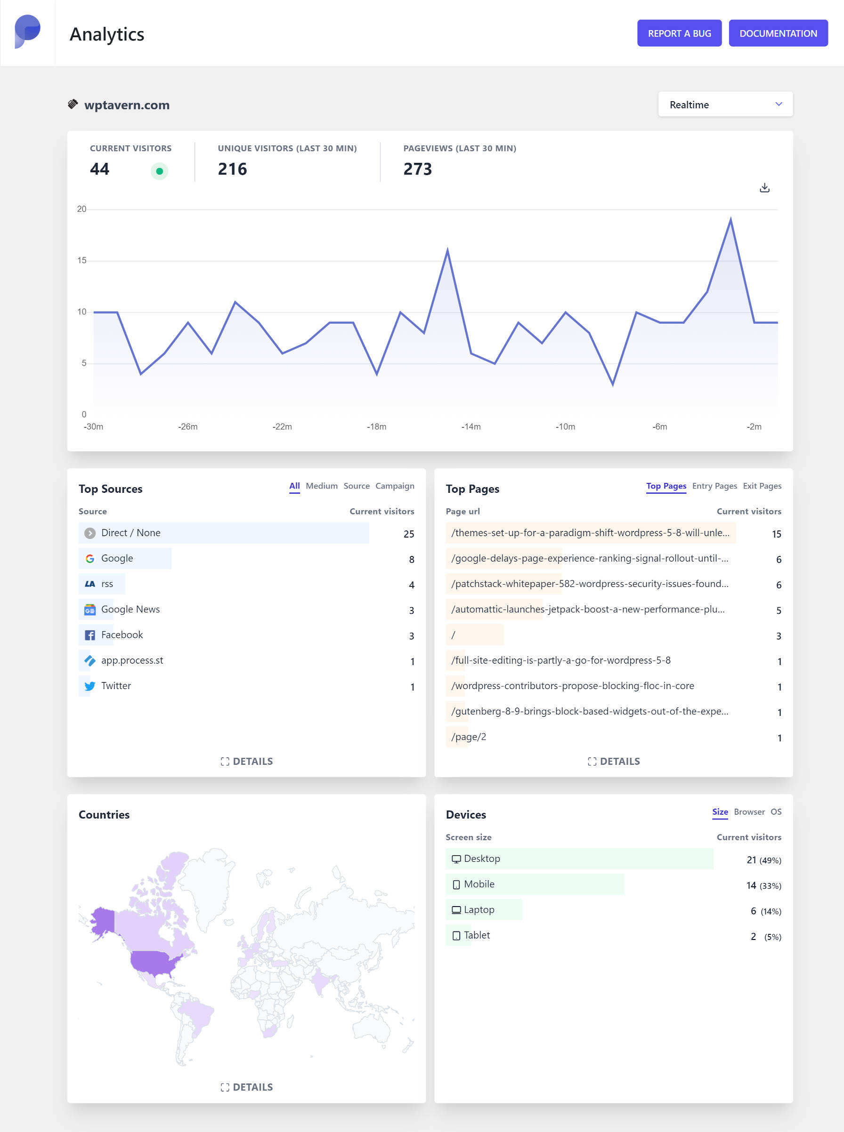The image size is (844, 1132).
Task: Click the green live visitors indicator
Action: (x=159, y=171)
